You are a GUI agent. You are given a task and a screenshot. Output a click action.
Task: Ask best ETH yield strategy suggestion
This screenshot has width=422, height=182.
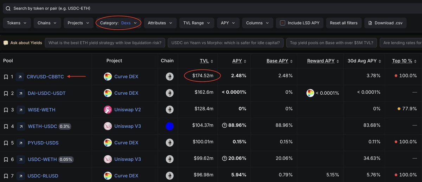[x=105, y=43]
